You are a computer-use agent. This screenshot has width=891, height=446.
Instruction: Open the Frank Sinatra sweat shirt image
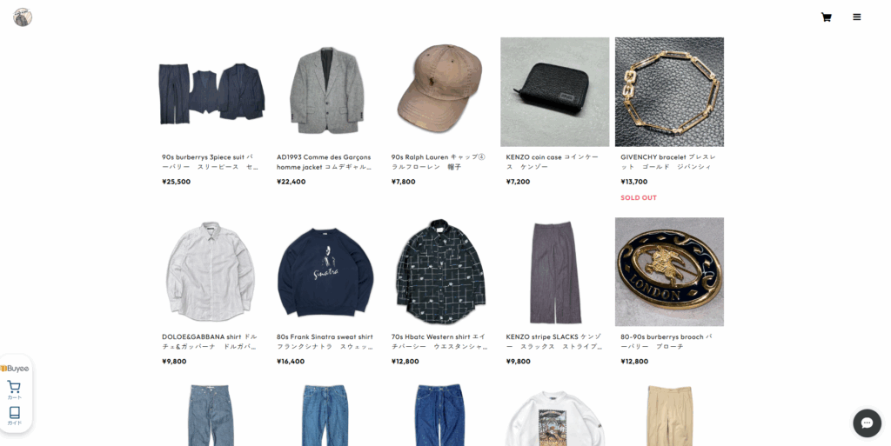[325, 272]
